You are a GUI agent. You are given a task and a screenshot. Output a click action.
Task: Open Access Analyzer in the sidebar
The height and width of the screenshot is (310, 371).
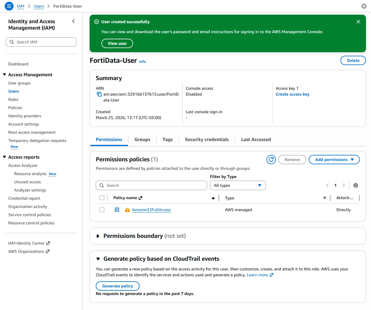point(23,165)
